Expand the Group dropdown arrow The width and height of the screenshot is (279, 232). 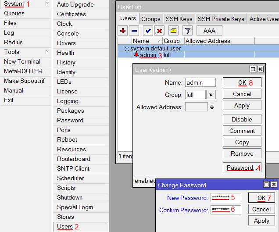(x=211, y=95)
